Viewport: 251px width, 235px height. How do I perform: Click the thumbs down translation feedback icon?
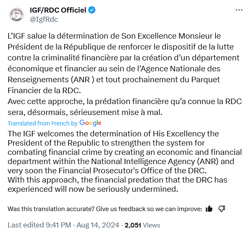pyautogui.click(x=222, y=209)
